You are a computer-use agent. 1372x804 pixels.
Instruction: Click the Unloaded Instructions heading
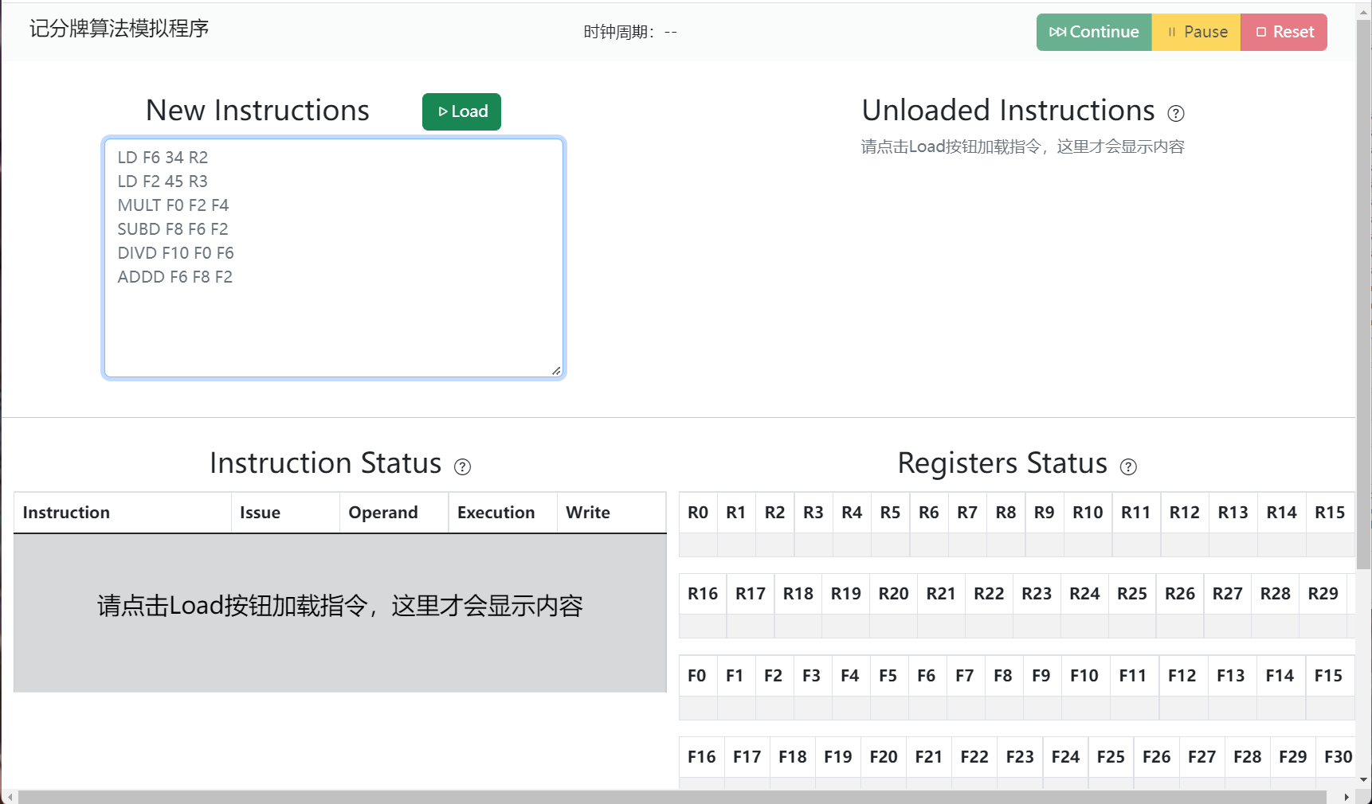1008,111
